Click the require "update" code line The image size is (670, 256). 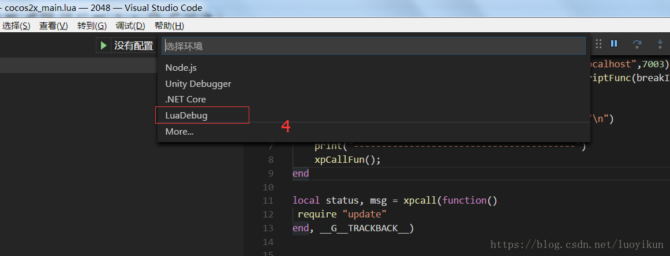(x=342, y=214)
